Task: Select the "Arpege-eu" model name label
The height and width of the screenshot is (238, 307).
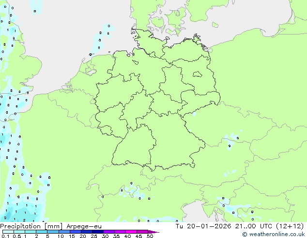Action: [x=84, y=227]
